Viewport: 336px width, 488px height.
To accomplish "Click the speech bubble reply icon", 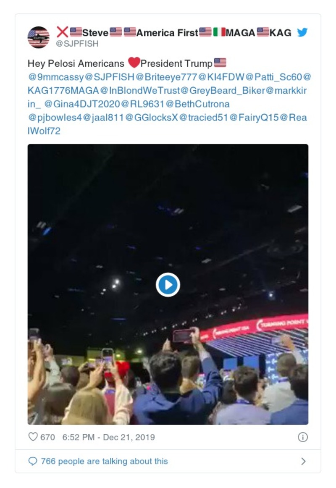I will coord(33,461).
